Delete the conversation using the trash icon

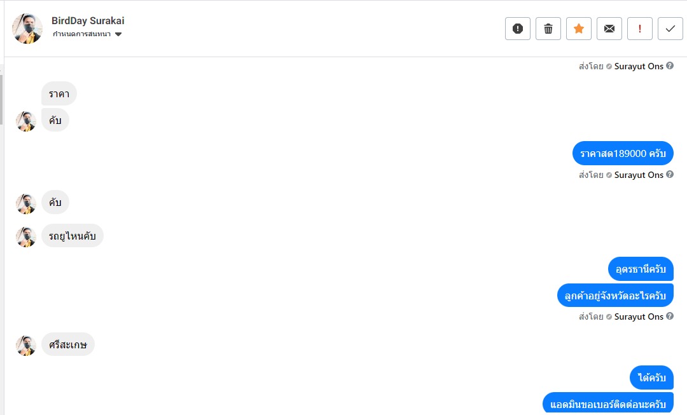pos(548,29)
